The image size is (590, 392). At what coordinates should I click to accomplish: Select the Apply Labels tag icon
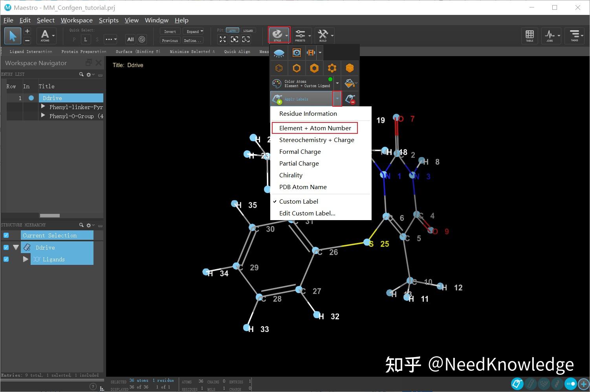[278, 98]
